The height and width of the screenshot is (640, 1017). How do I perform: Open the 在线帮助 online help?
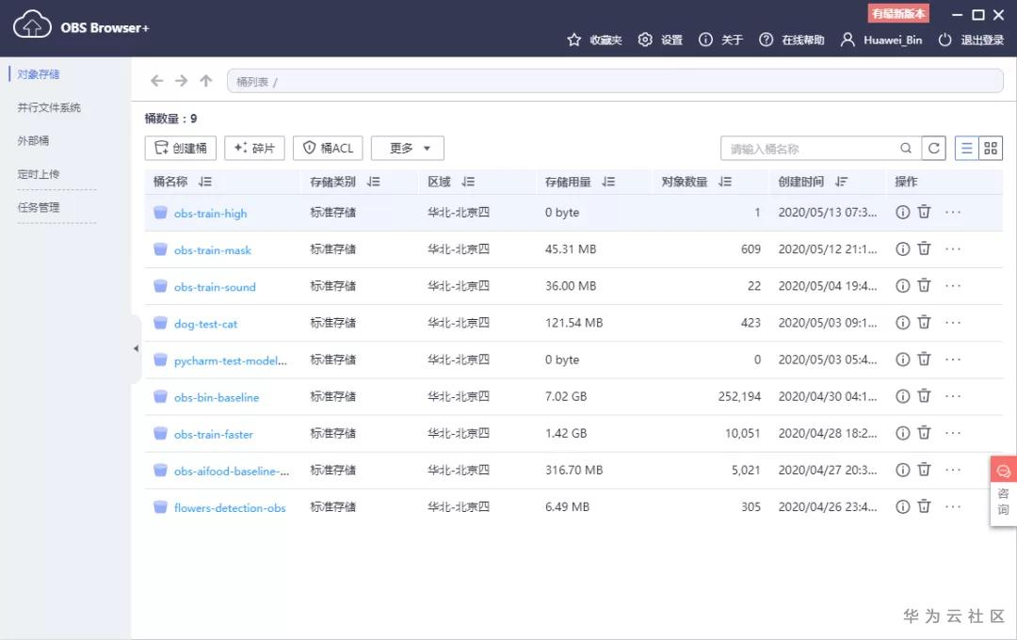tap(791, 40)
